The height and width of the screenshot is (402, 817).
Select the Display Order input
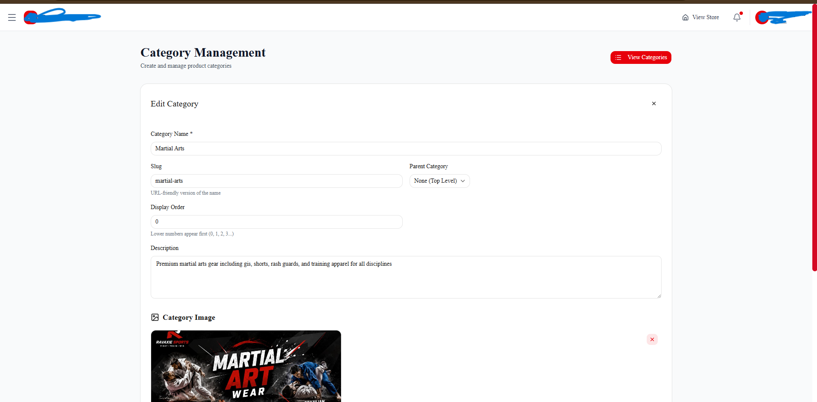(276, 222)
